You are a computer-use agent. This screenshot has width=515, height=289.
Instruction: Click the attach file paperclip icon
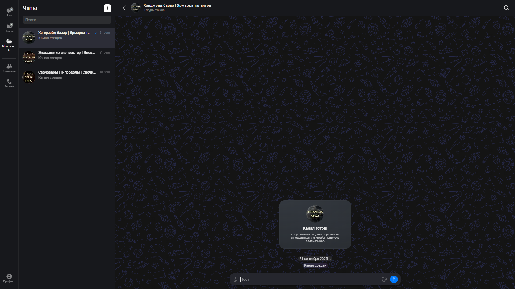236,279
